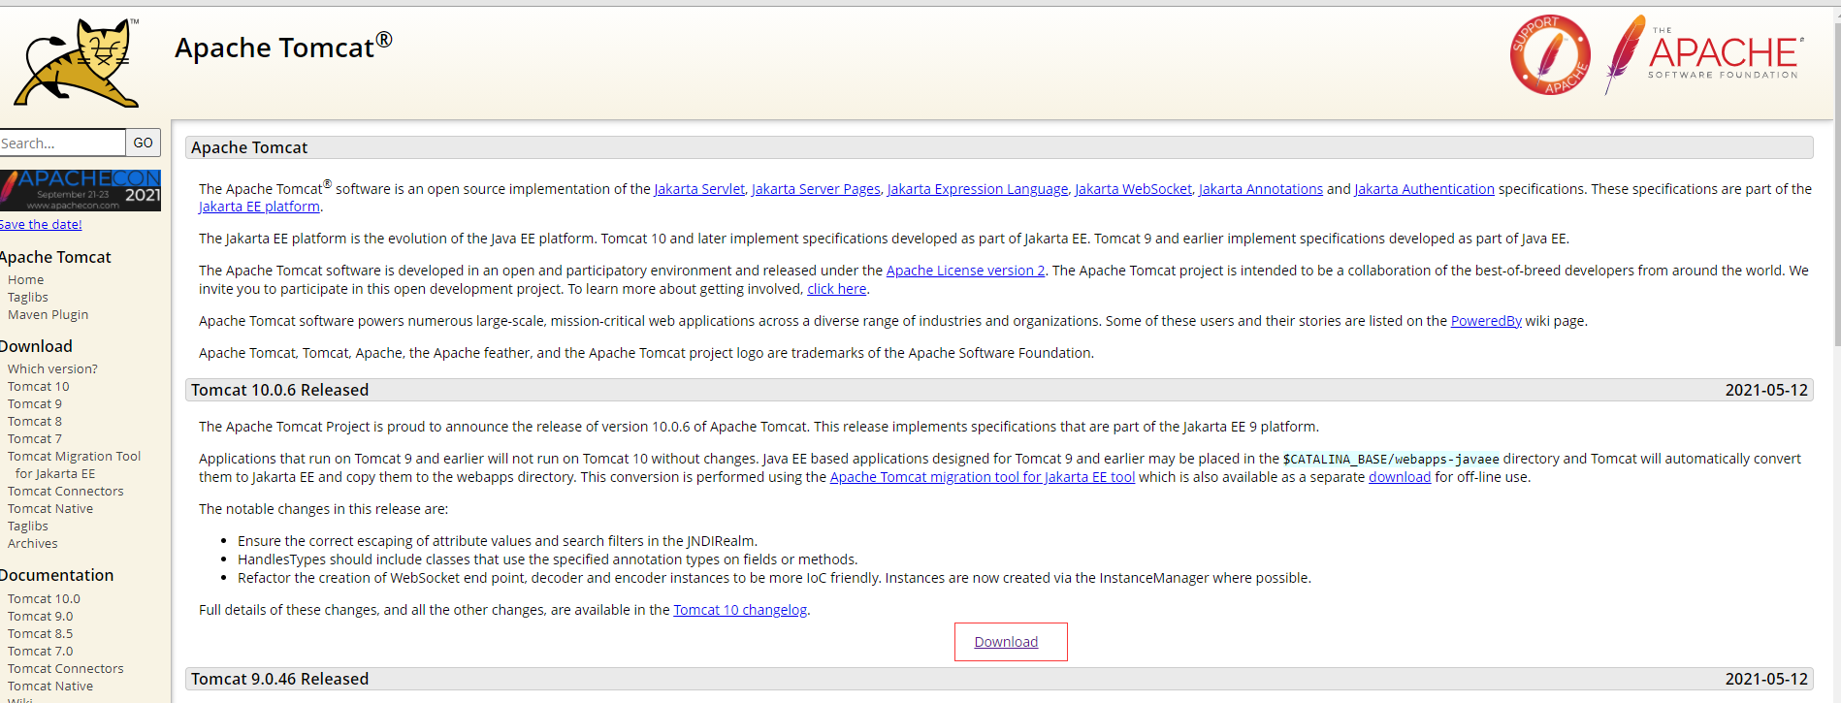Open Tomcat Native under Download
1841x703 pixels.
[x=50, y=508]
